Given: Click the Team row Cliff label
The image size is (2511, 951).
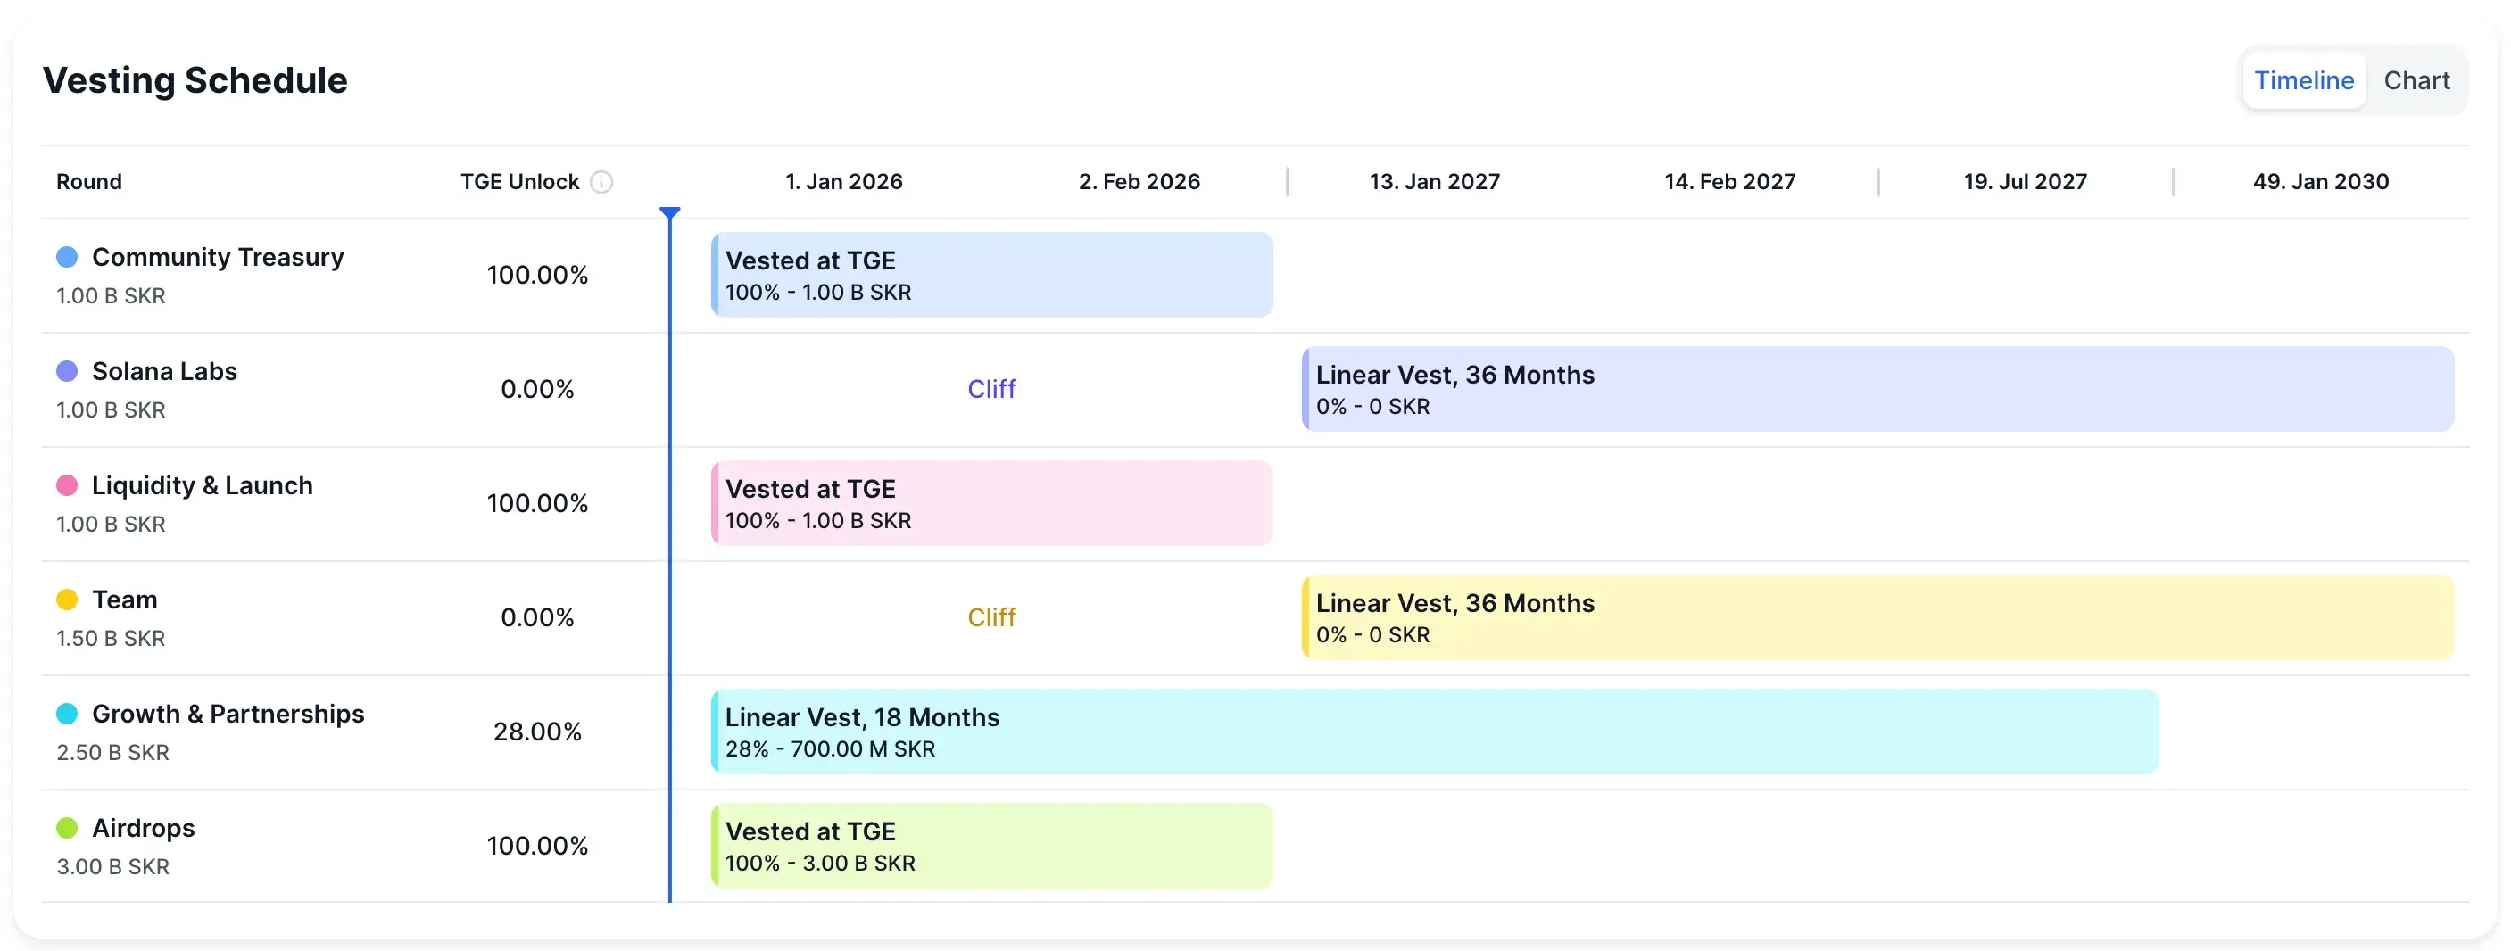Looking at the screenshot, I should pos(991,616).
